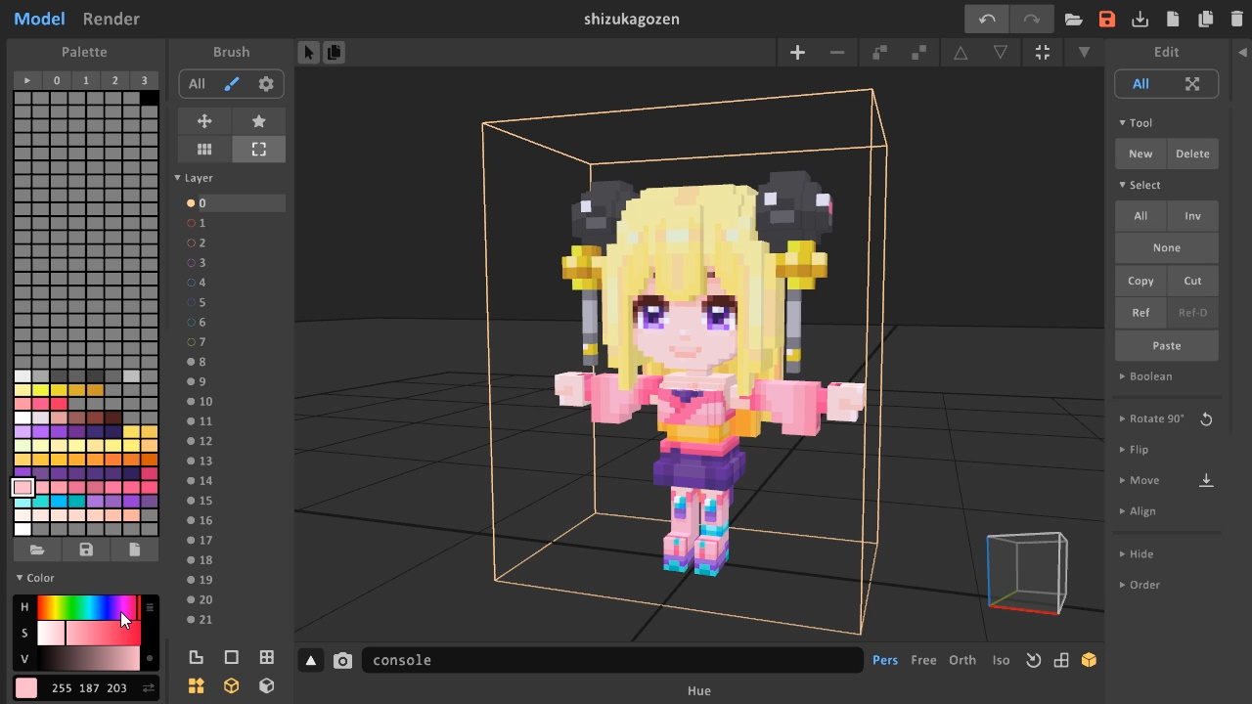Select the Iso camera mode
Viewport: 1252px width, 704px height.
pyautogui.click(x=1001, y=661)
